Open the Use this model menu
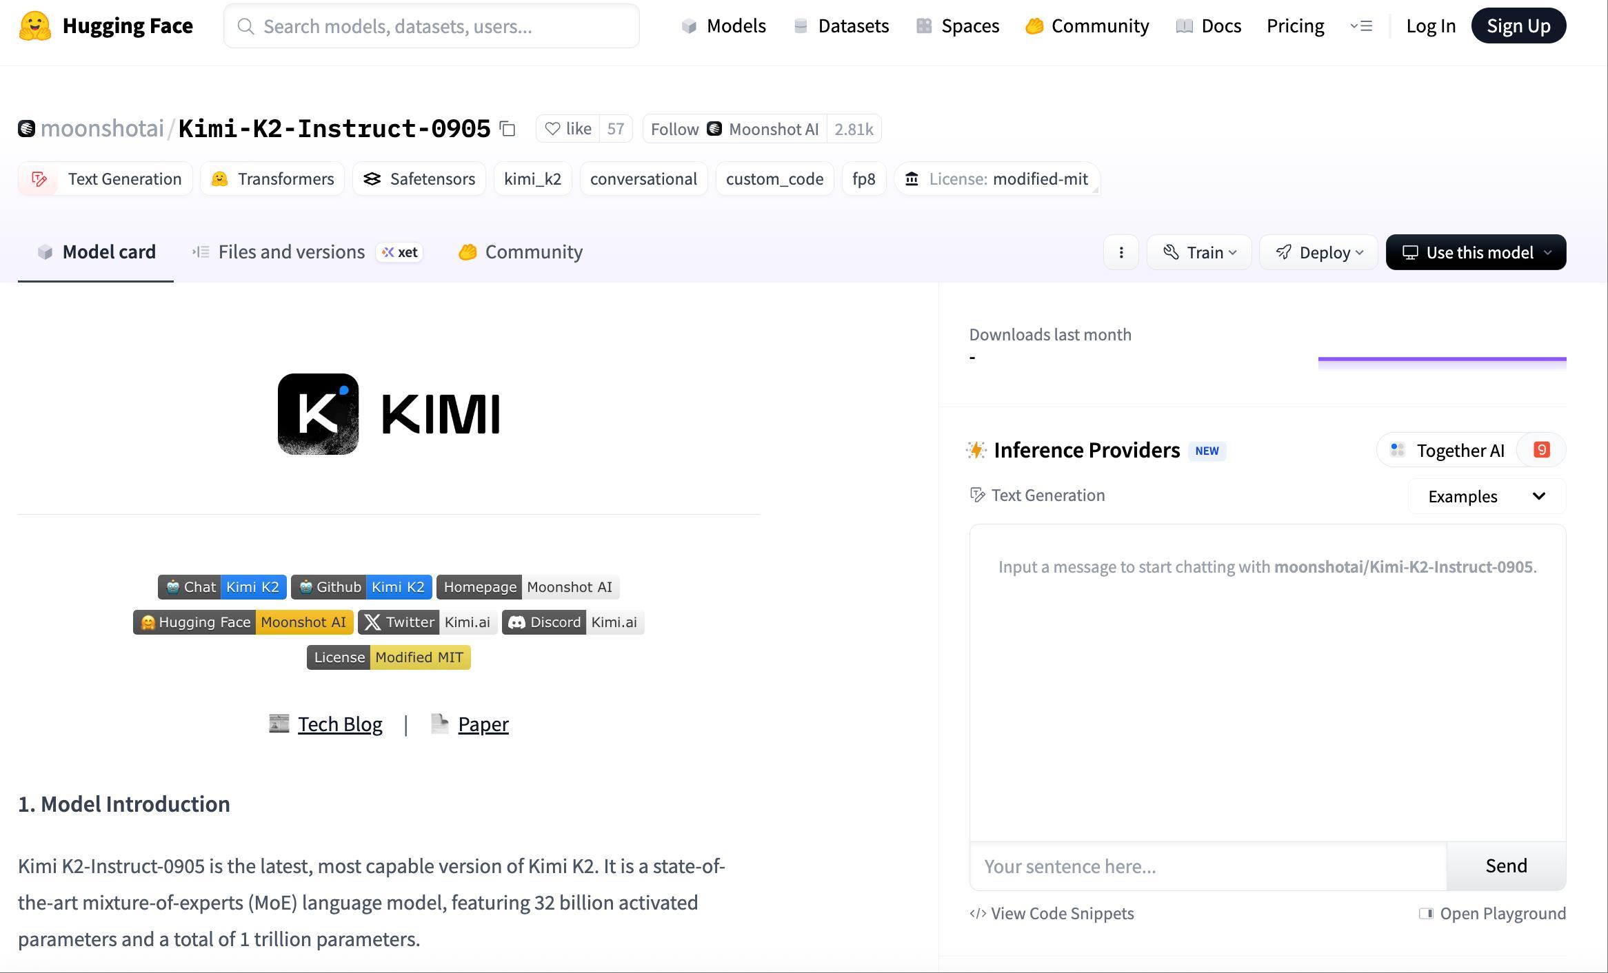Viewport: 1608px width, 973px height. coord(1476,252)
